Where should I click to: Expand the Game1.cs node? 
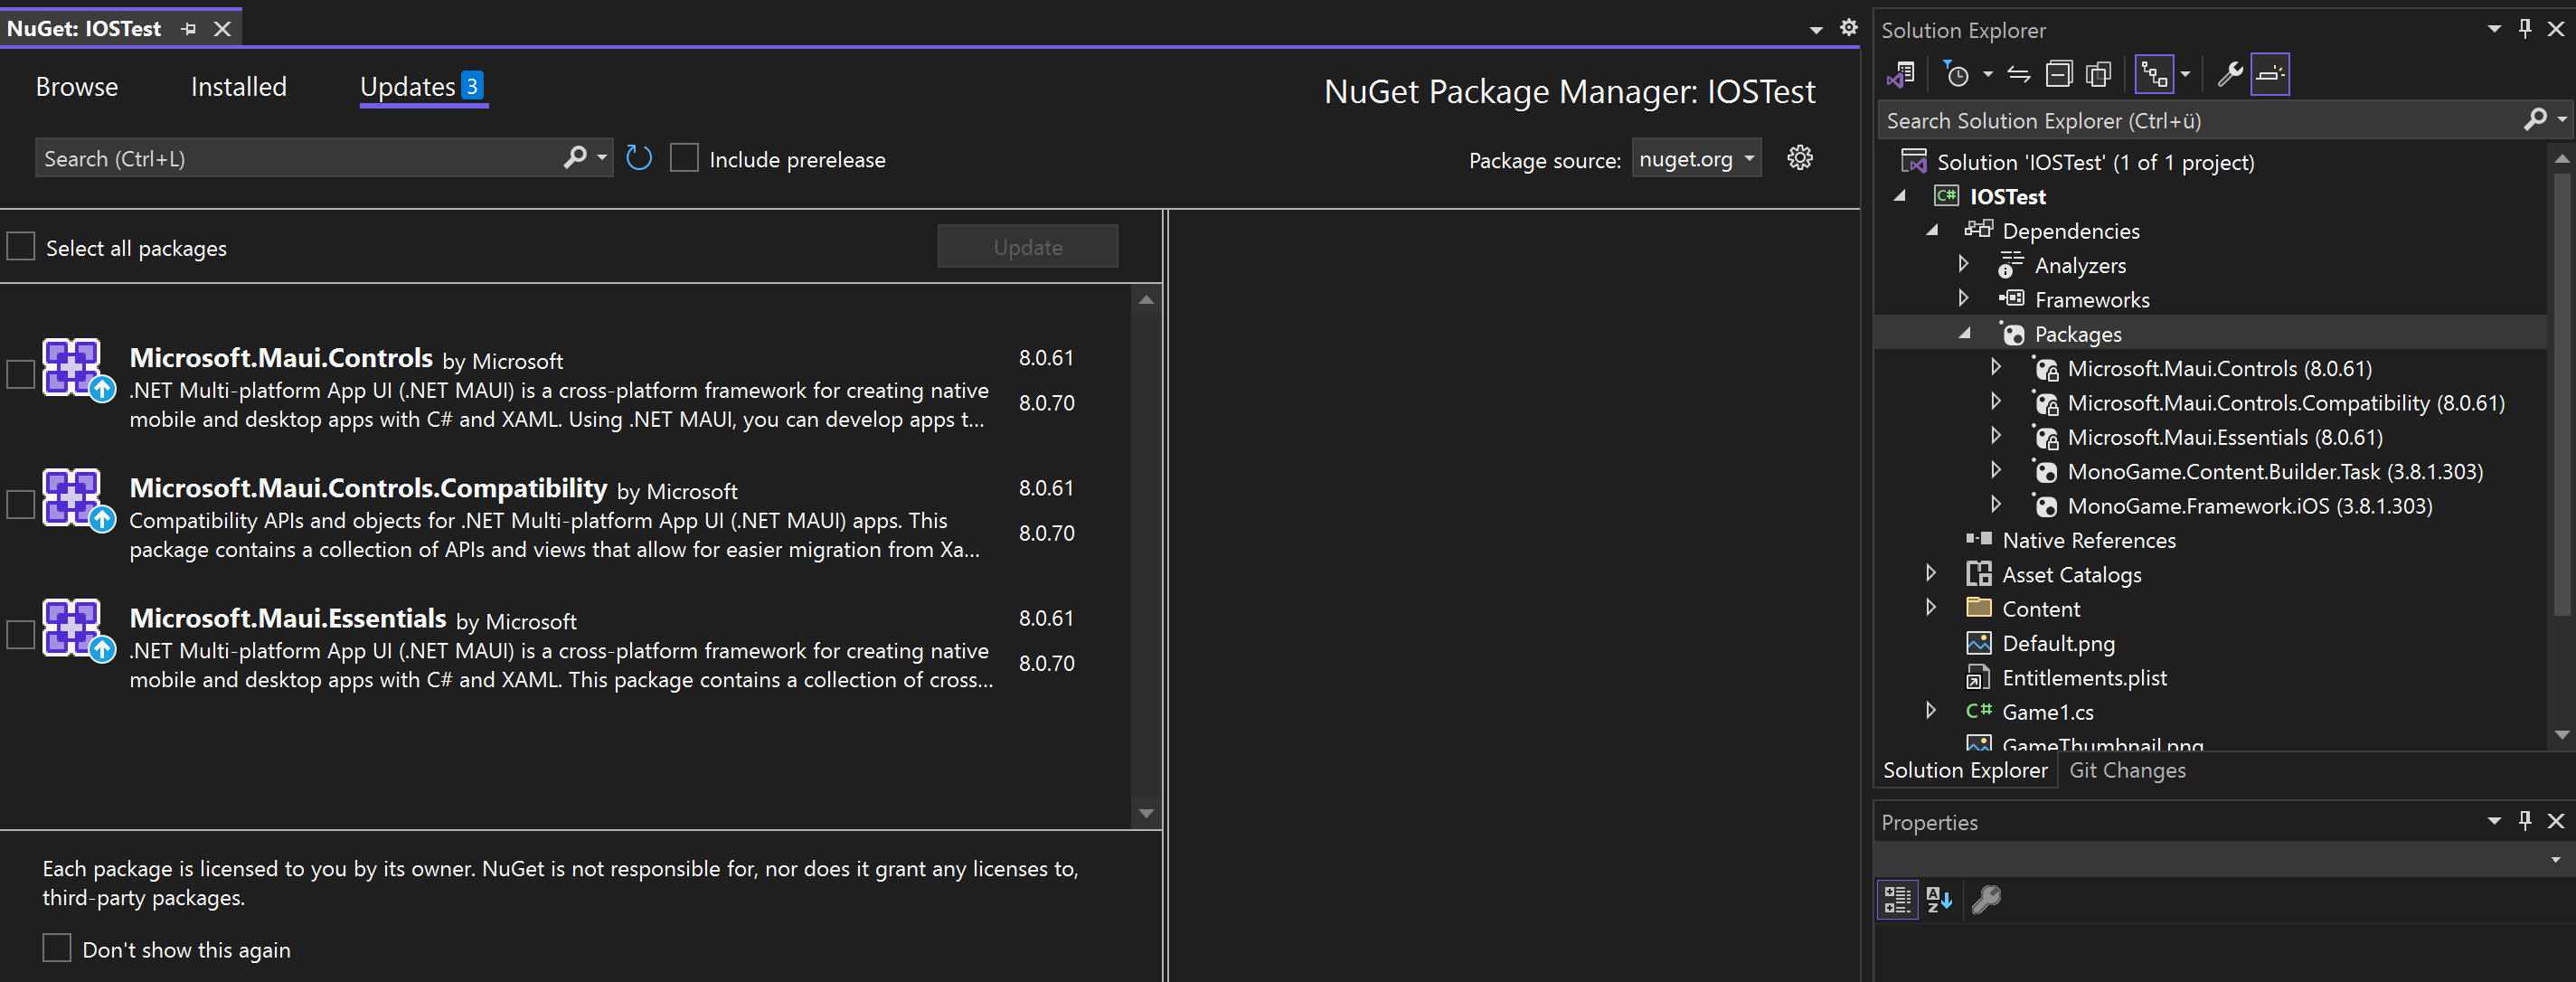pos(1932,710)
